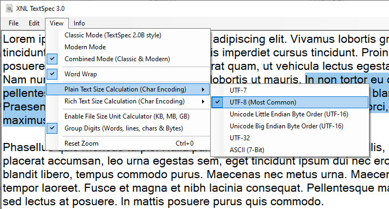Uncheck the Word Wrap option
This screenshot has height=209, width=389.
coord(52,74)
